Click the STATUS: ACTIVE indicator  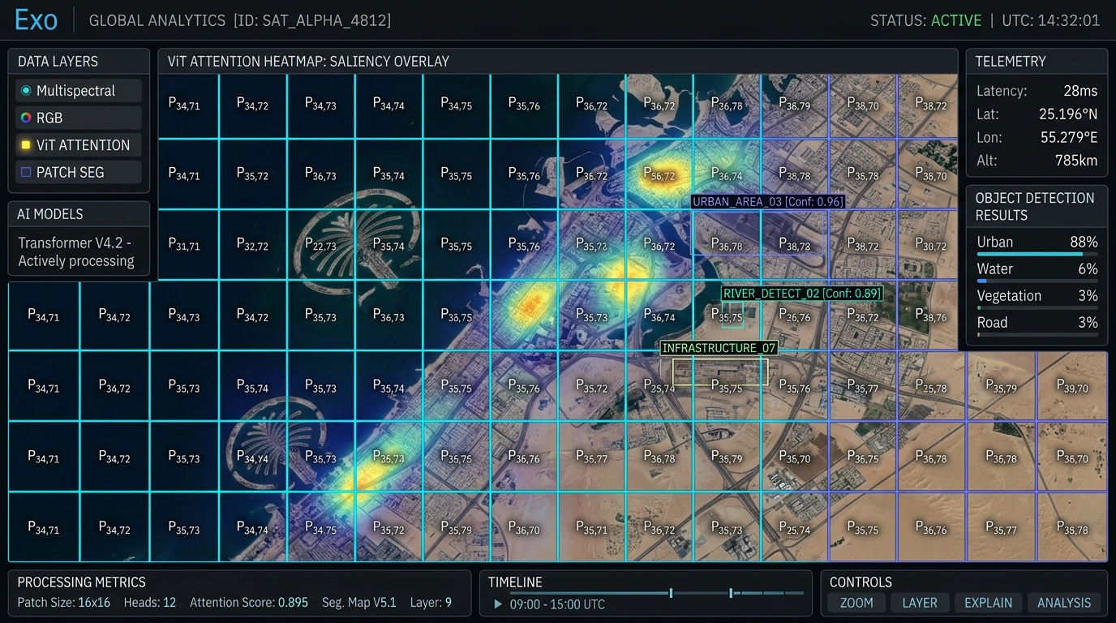(925, 20)
